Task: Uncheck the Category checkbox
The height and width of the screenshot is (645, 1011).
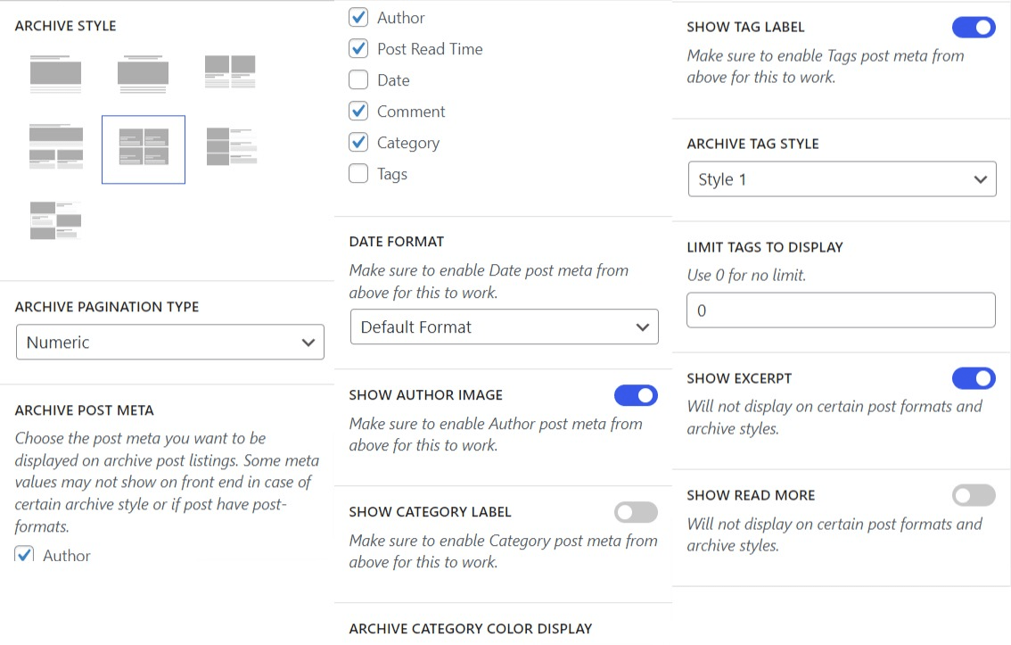Action: tap(358, 142)
